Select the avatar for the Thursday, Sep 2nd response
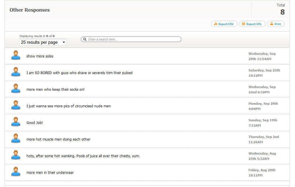 point(16,138)
